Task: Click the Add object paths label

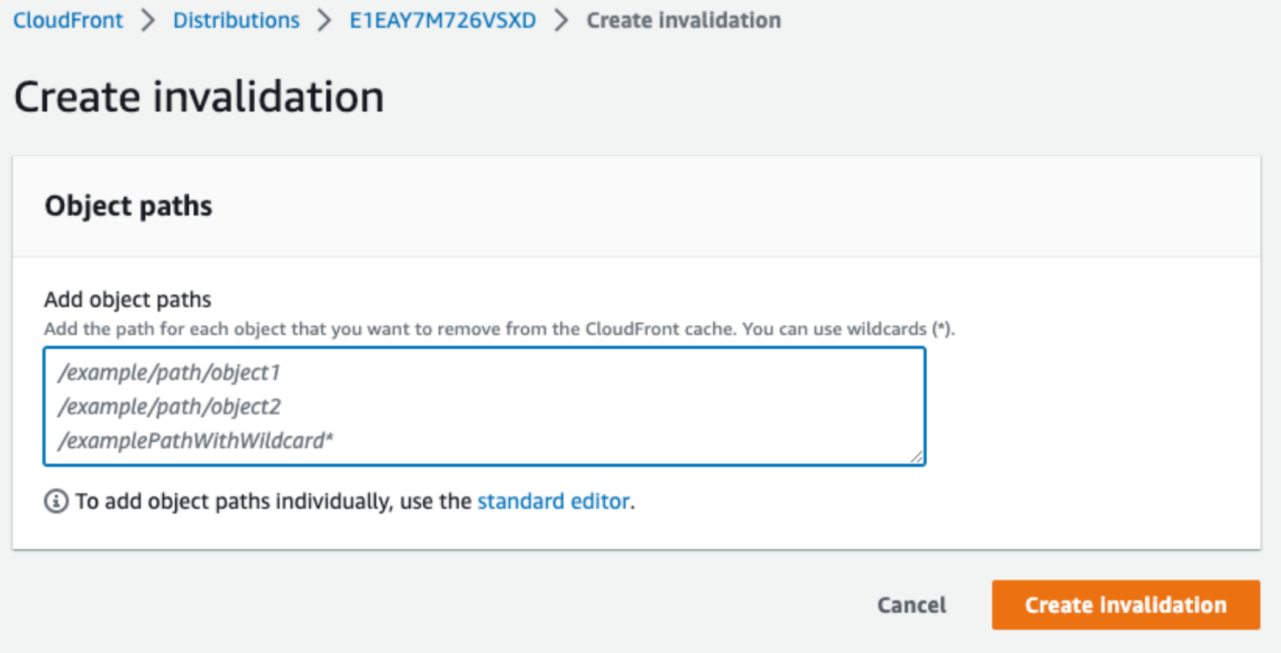Action: (x=127, y=299)
